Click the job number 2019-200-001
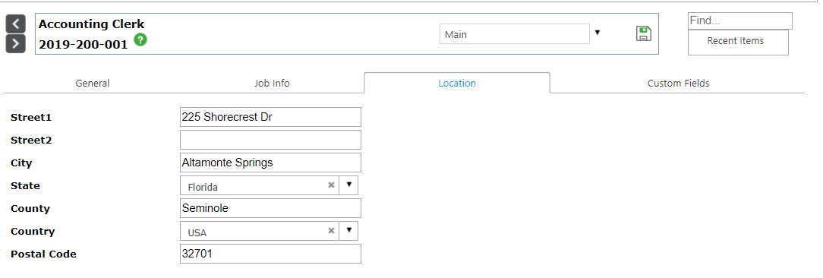 point(83,45)
